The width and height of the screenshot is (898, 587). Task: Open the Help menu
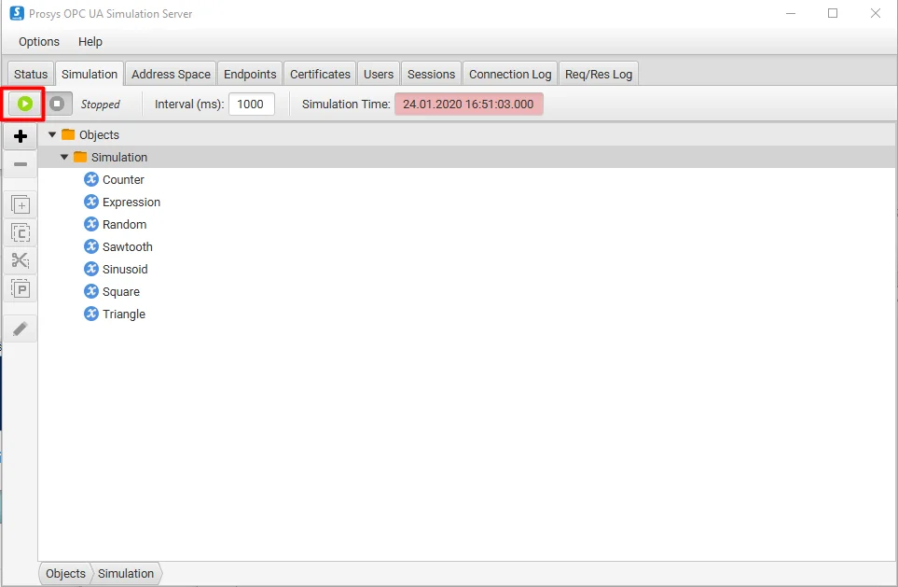click(90, 42)
